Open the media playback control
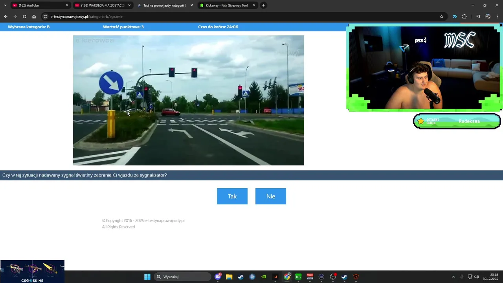503x283 pixels. coord(478,17)
